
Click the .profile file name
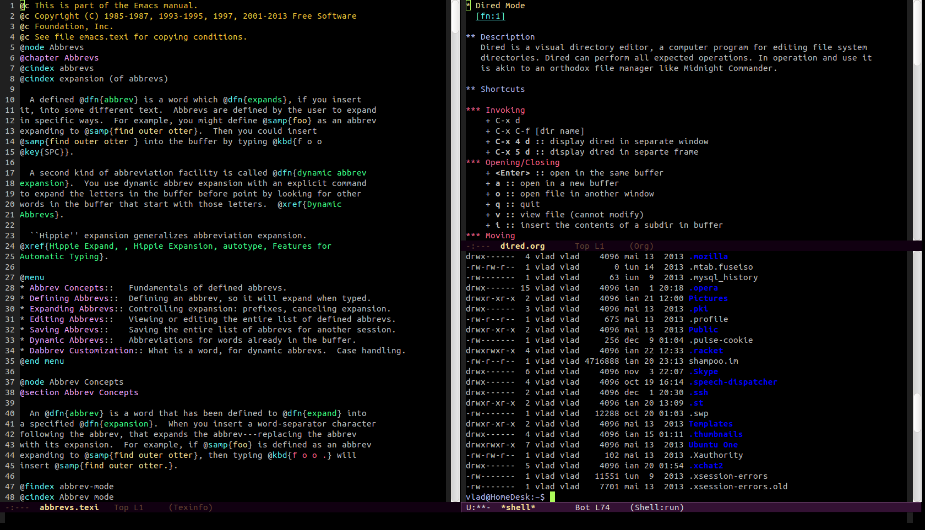tap(709, 319)
